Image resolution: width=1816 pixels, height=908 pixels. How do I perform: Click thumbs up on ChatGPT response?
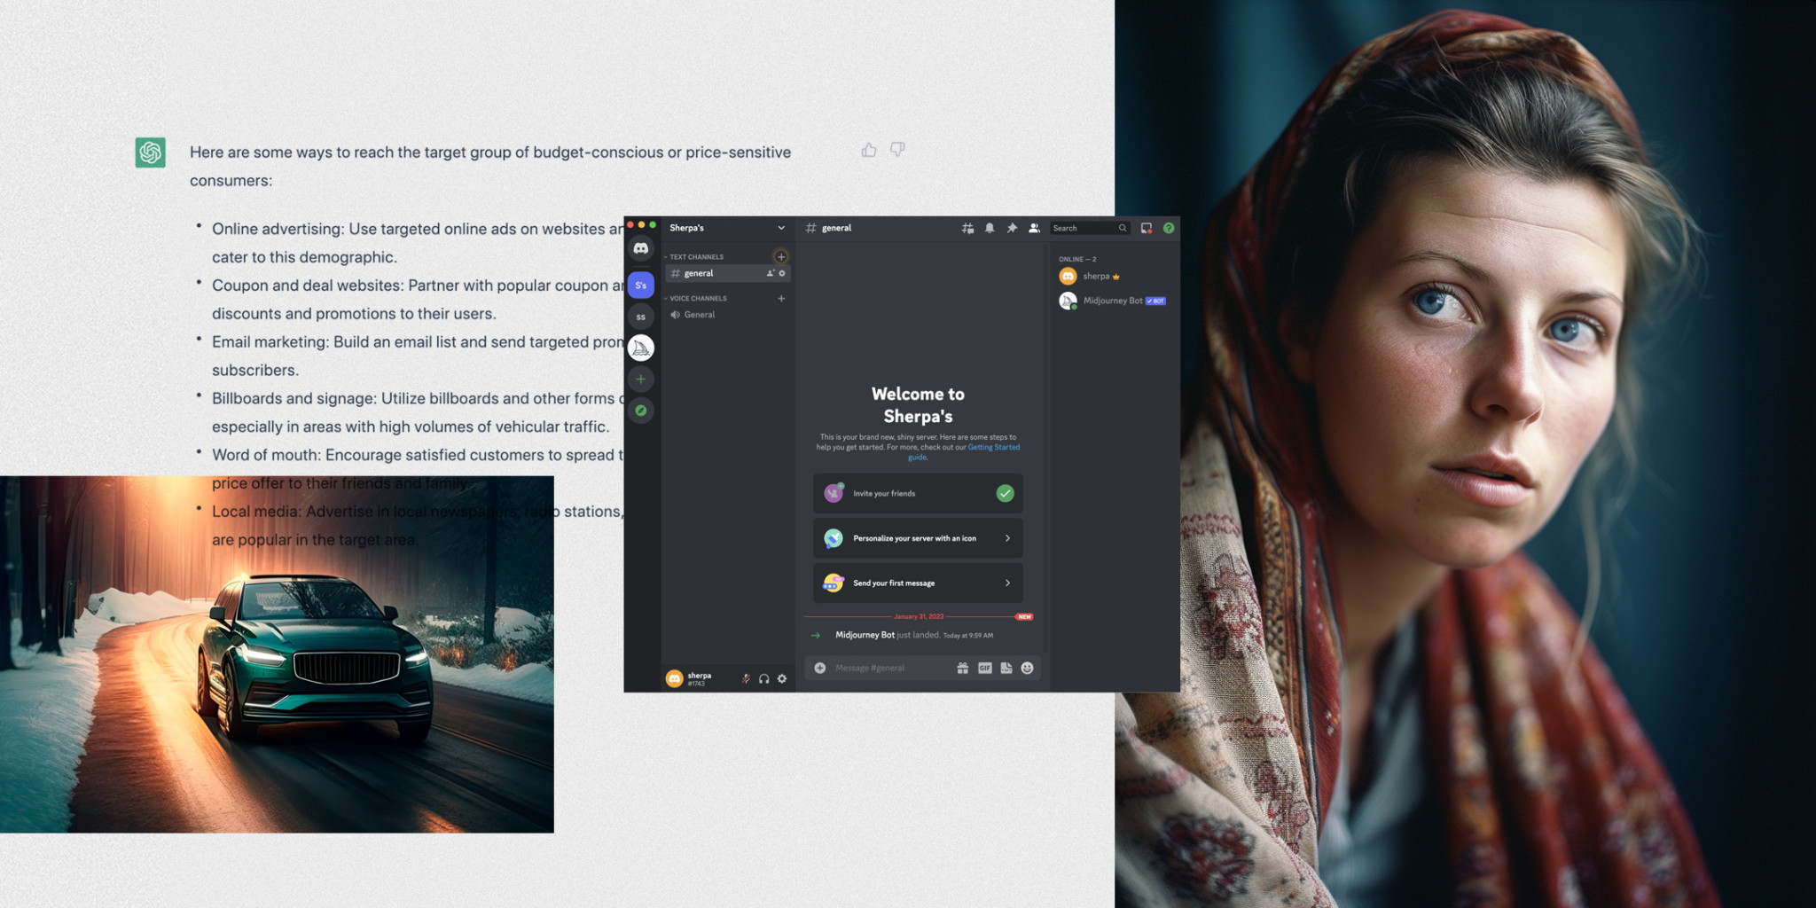[869, 150]
